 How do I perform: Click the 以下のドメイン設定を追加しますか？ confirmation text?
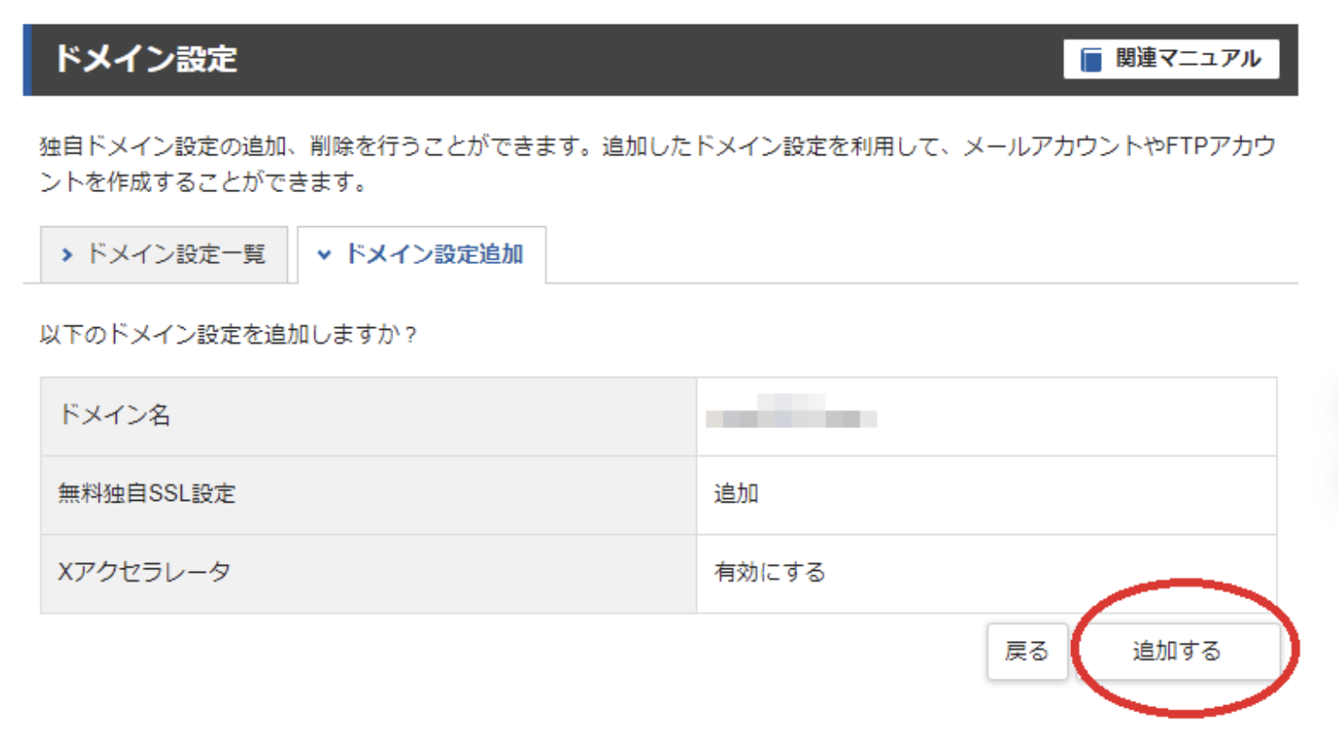[x=228, y=334]
